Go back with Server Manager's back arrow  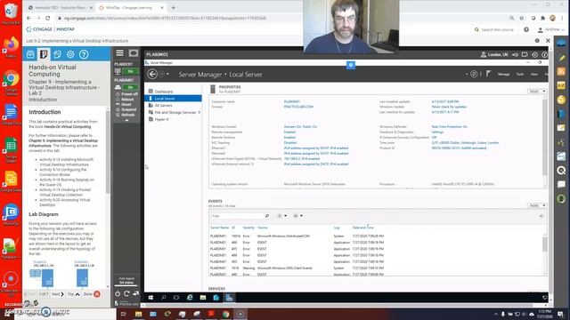152,75
